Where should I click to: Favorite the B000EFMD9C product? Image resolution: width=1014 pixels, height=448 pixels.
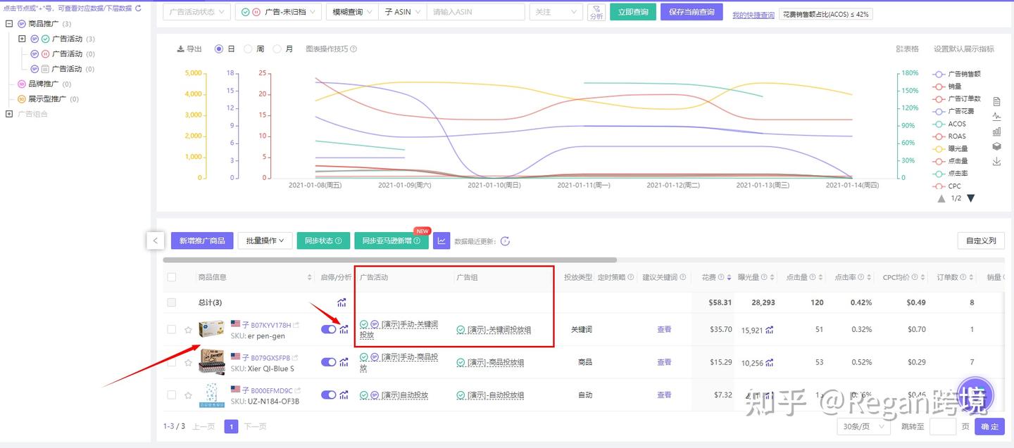click(x=188, y=395)
